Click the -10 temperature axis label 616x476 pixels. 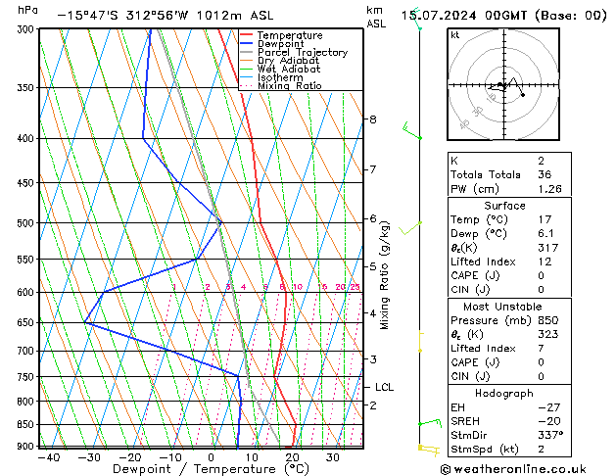pos(170,457)
